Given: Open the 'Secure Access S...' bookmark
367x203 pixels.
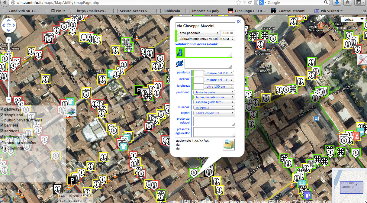Looking at the screenshot, I should (x=132, y=11).
